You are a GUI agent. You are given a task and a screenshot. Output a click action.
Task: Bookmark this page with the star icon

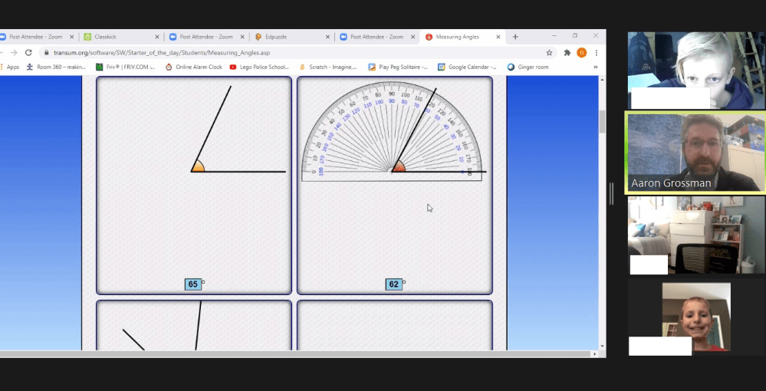coord(549,53)
